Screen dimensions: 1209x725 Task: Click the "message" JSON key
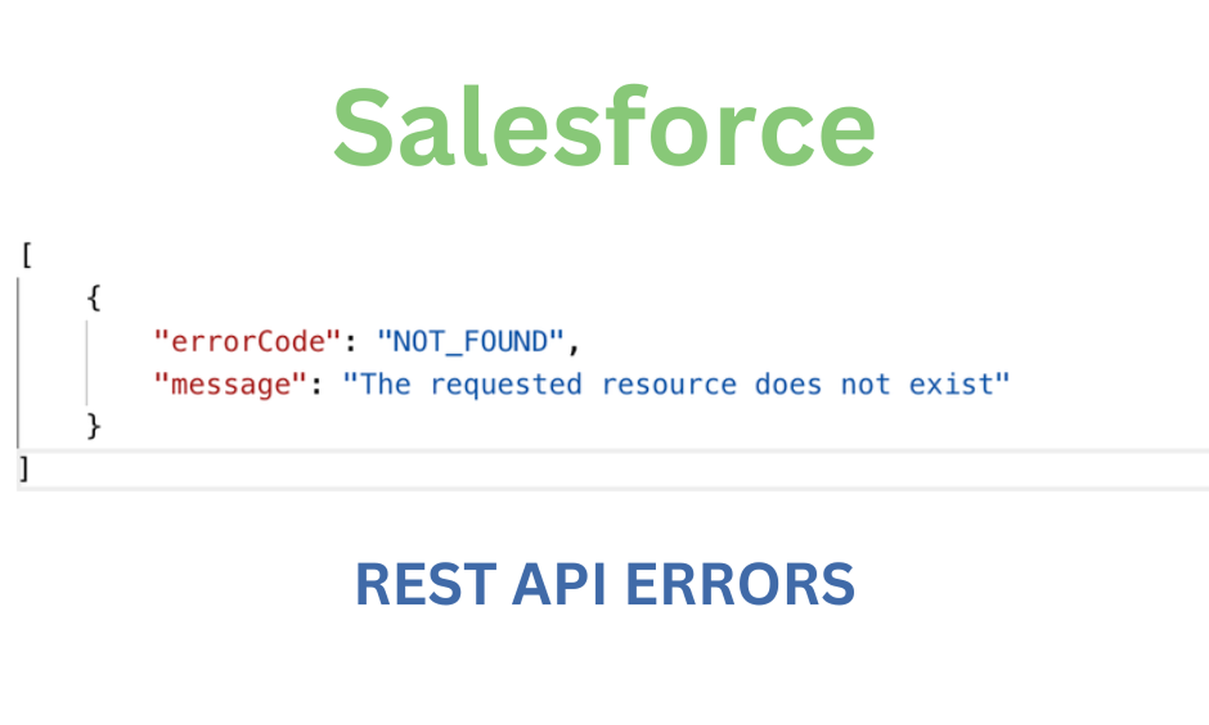(x=231, y=385)
